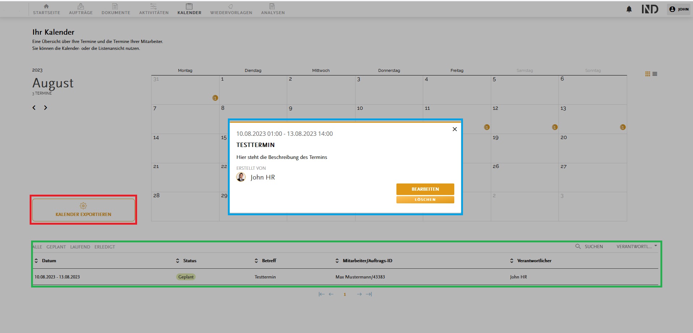The width and height of the screenshot is (693, 333).
Task: Sort the table by Status
Action: click(186, 261)
